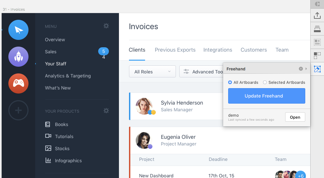Open What's New menu item
Screen dimensions: 324x178
58,88
